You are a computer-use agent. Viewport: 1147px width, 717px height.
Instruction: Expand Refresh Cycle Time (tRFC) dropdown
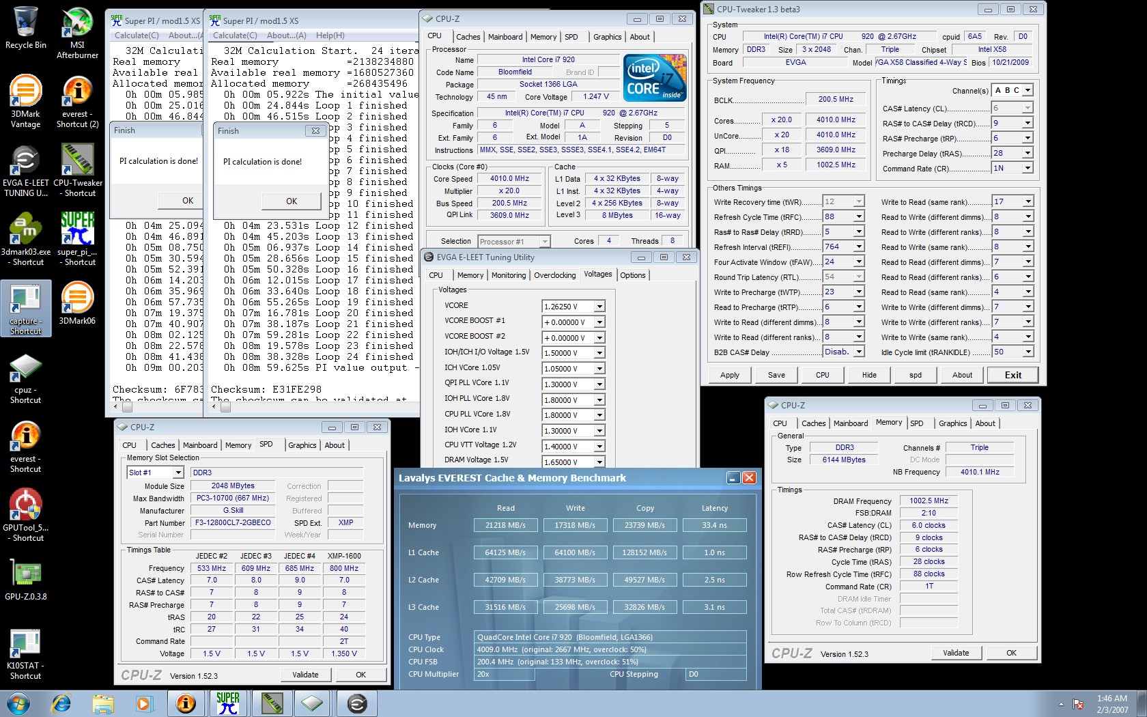point(859,216)
